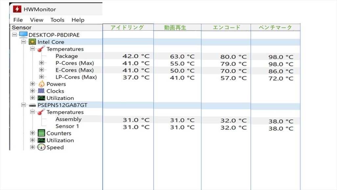Expand Intel Core Utilization section

33,98
